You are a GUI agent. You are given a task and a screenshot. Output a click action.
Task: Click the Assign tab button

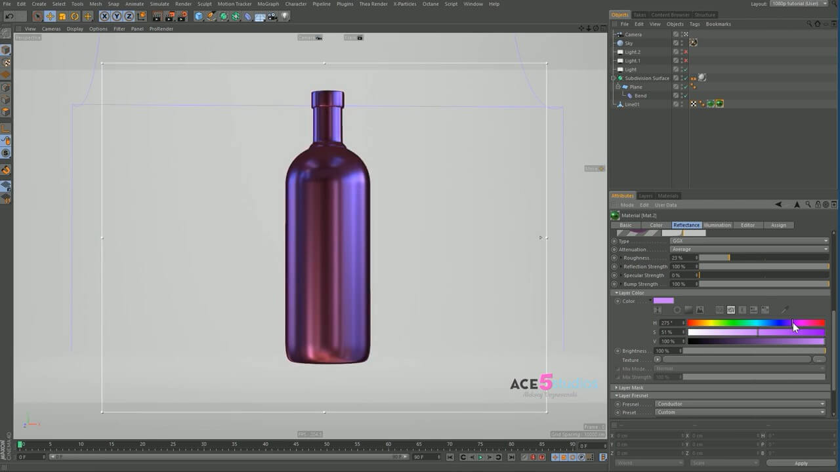[778, 225]
